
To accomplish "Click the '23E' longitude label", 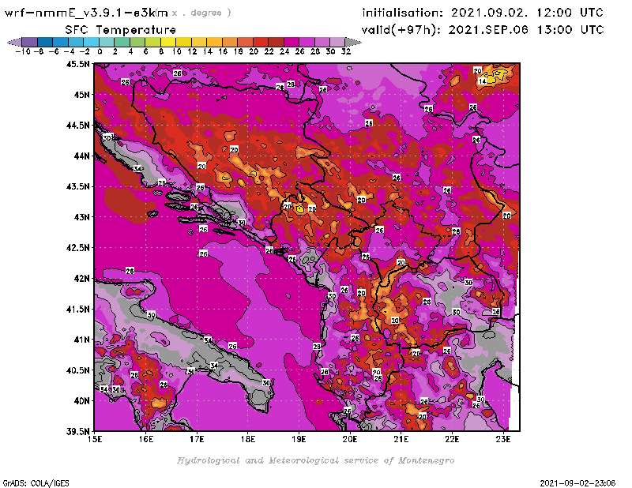I will click(x=503, y=439).
